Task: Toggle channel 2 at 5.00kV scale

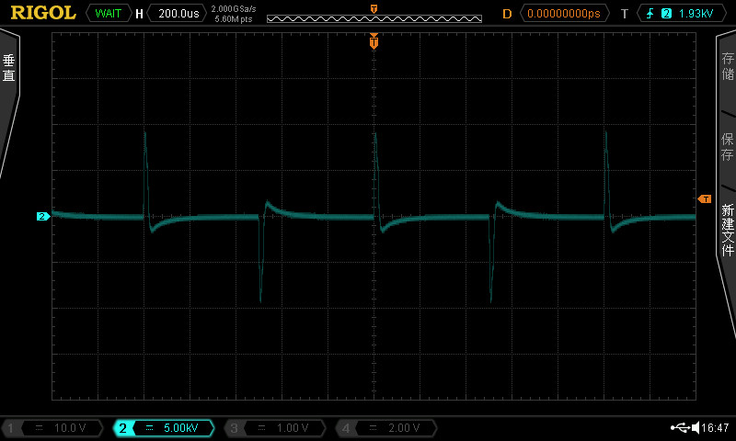Action: coord(164,428)
